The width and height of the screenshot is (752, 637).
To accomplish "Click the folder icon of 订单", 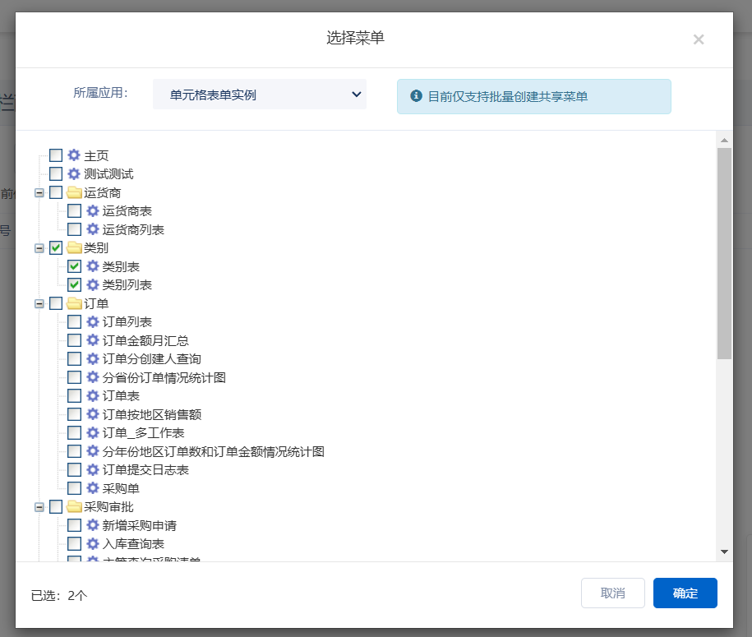I will point(74,303).
